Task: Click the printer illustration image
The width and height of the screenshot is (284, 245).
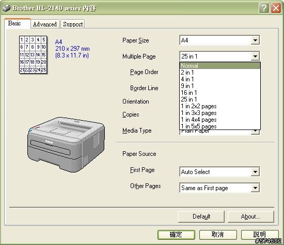Action: pos(66,145)
